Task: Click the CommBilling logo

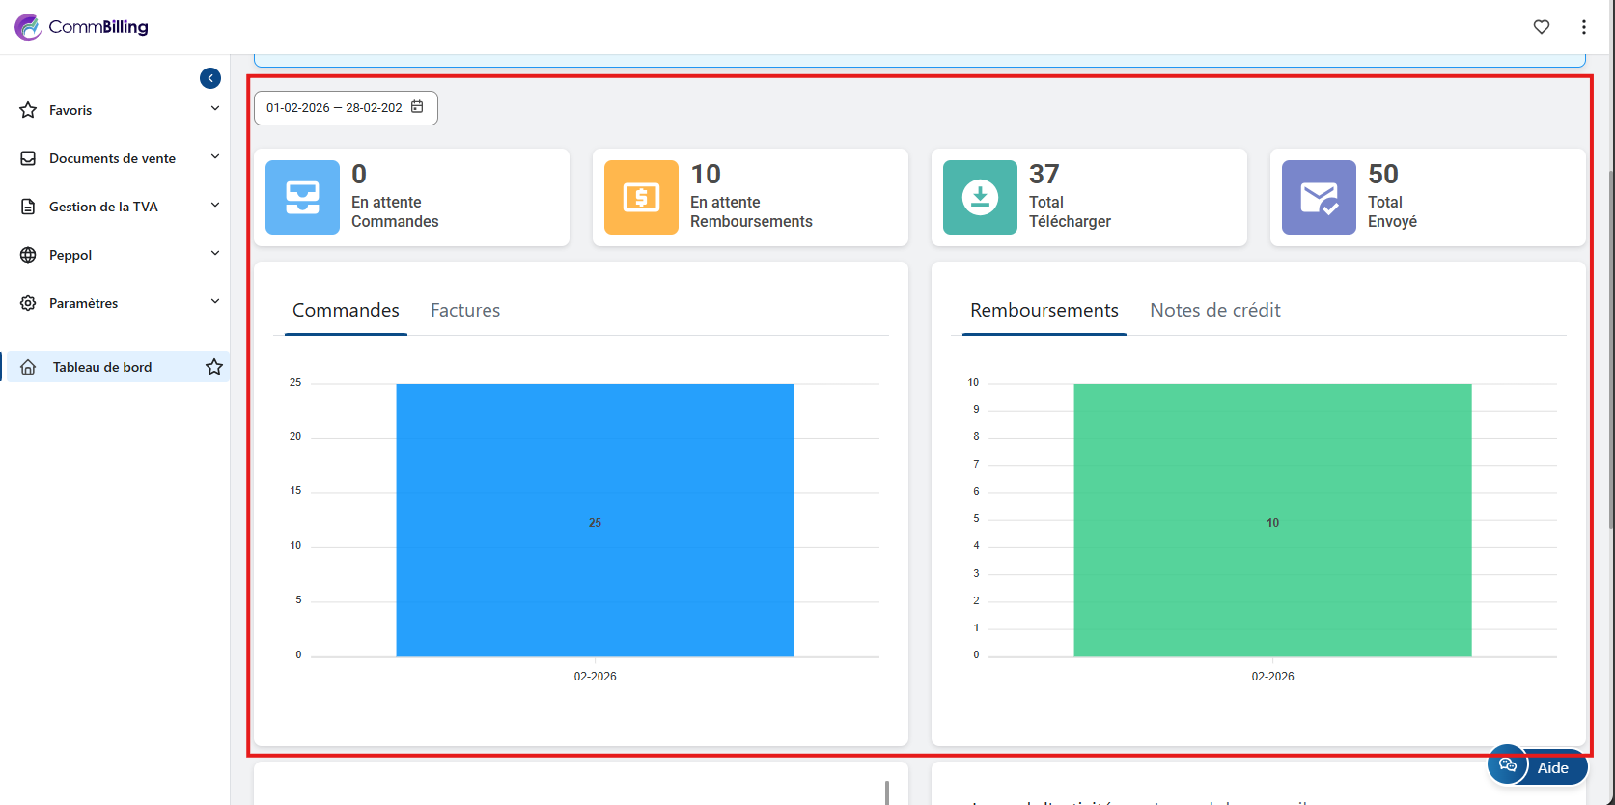Action: point(82,27)
